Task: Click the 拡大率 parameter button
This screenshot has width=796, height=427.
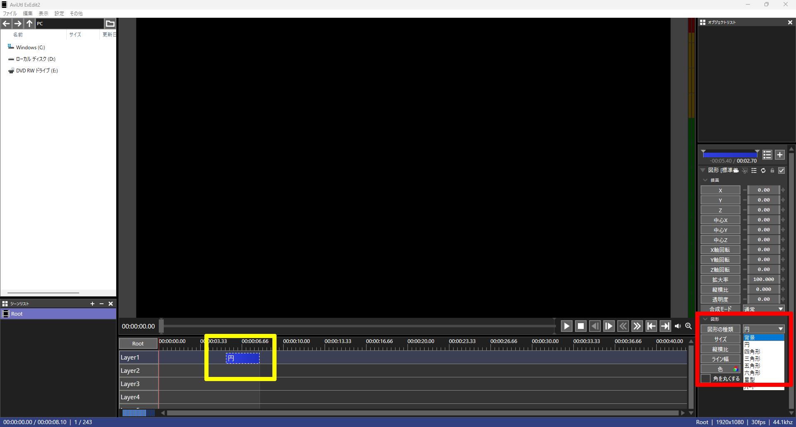Action: click(x=720, y=280)
